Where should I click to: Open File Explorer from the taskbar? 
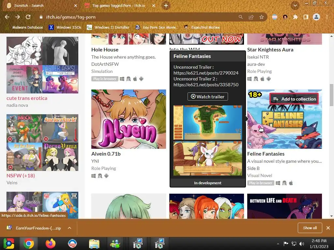coord(94,243)
